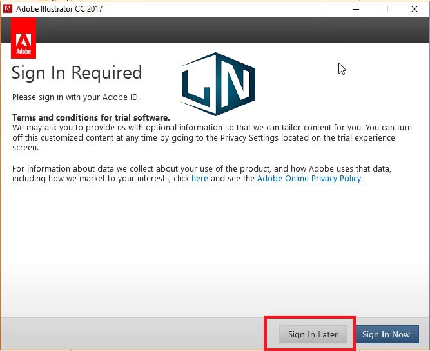430x351 pixels.
Task: Click the 'optional information' paragraph's first line
Action: tap(193, 128)
